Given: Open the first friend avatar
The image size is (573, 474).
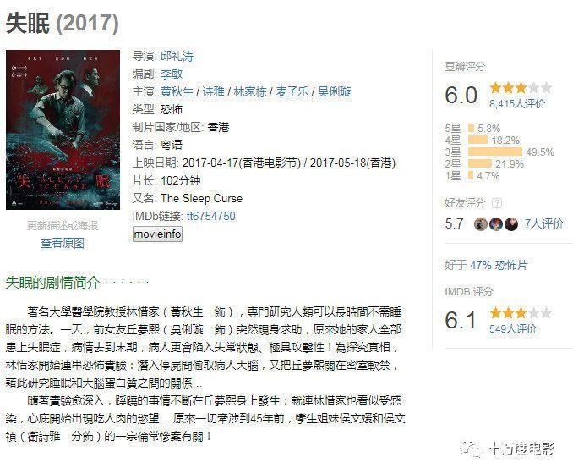Looking at the screenshot, I should pyautogui.click(x=481, y=224).
